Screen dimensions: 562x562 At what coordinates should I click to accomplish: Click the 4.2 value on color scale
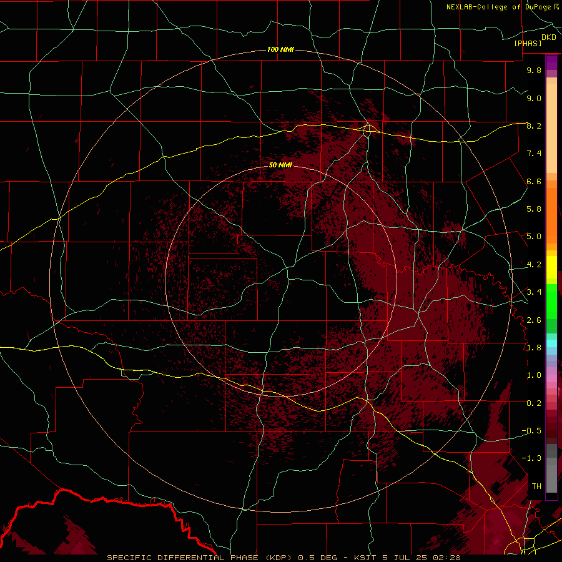(x=534, y=265)
